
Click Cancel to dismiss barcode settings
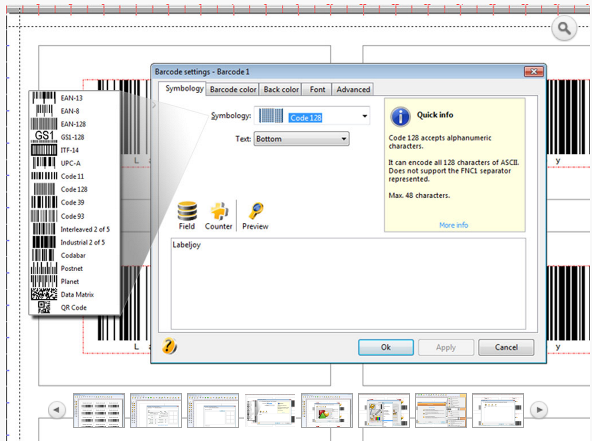(x=506, y=347)
